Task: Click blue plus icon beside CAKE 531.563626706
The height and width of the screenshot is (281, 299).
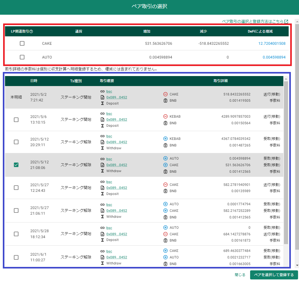Action: click(x=165, y=165)
